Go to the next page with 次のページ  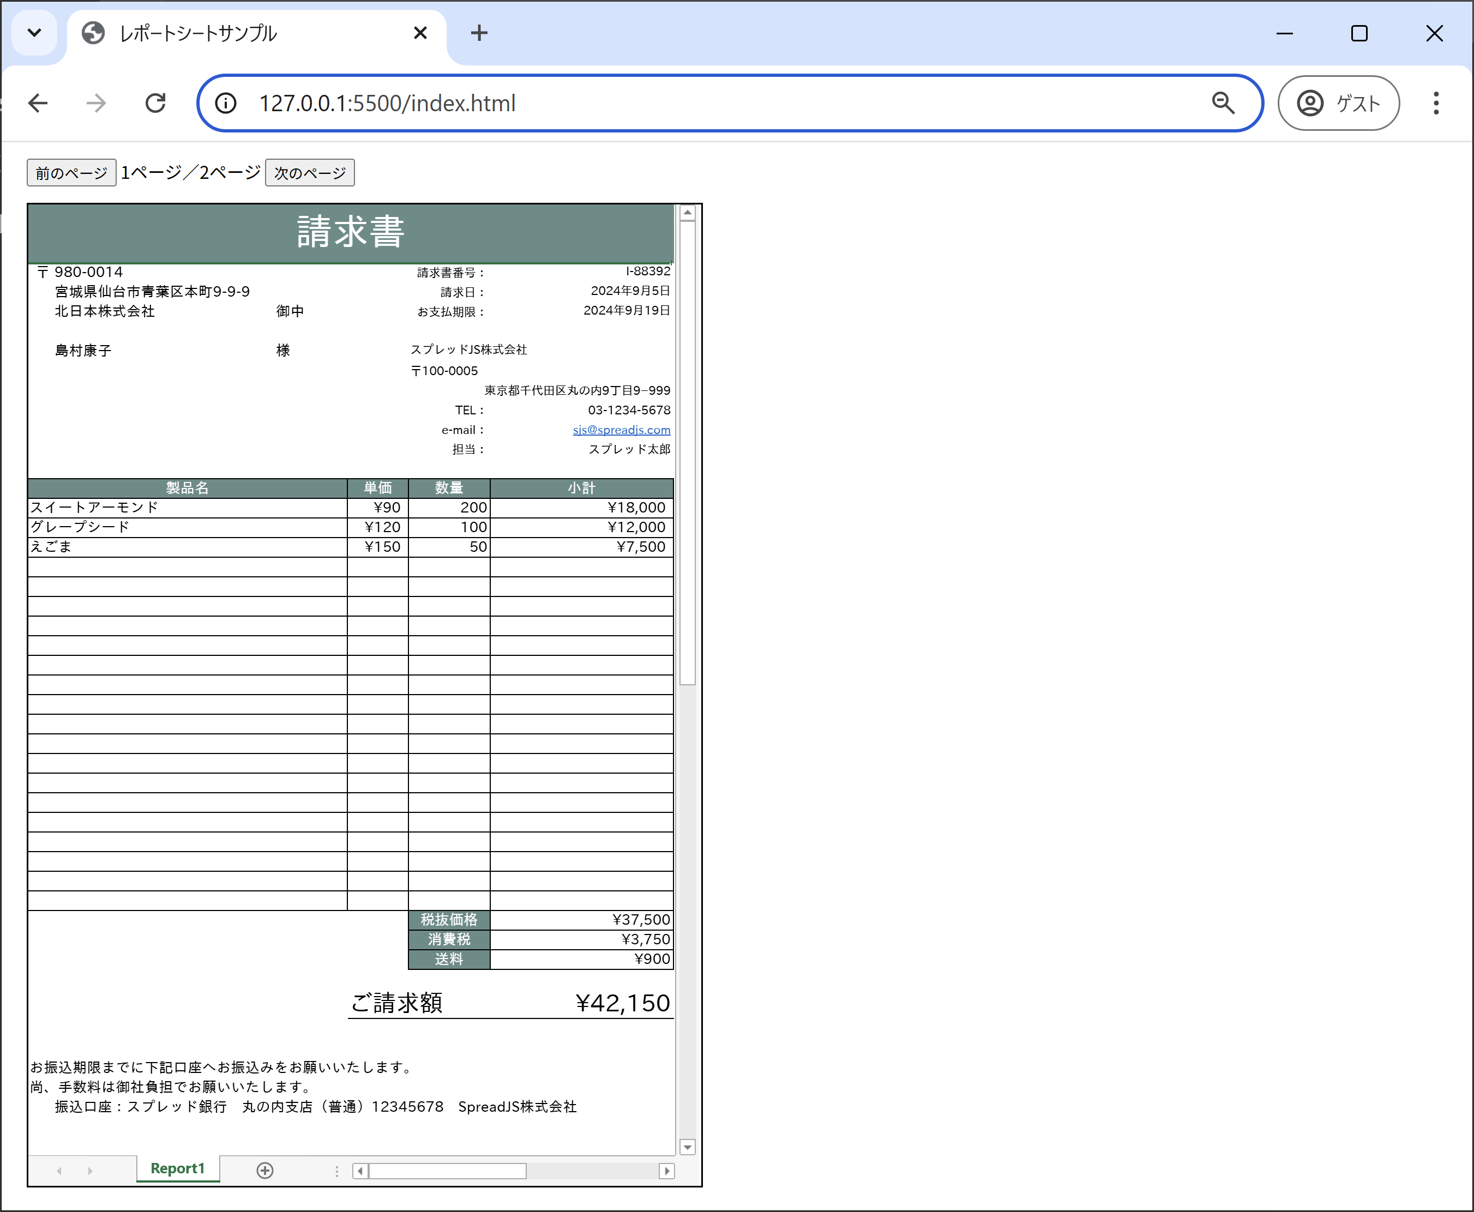point(310,172)
